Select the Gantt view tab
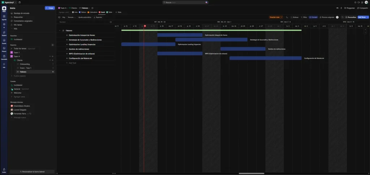 click(x=102, y=12)
